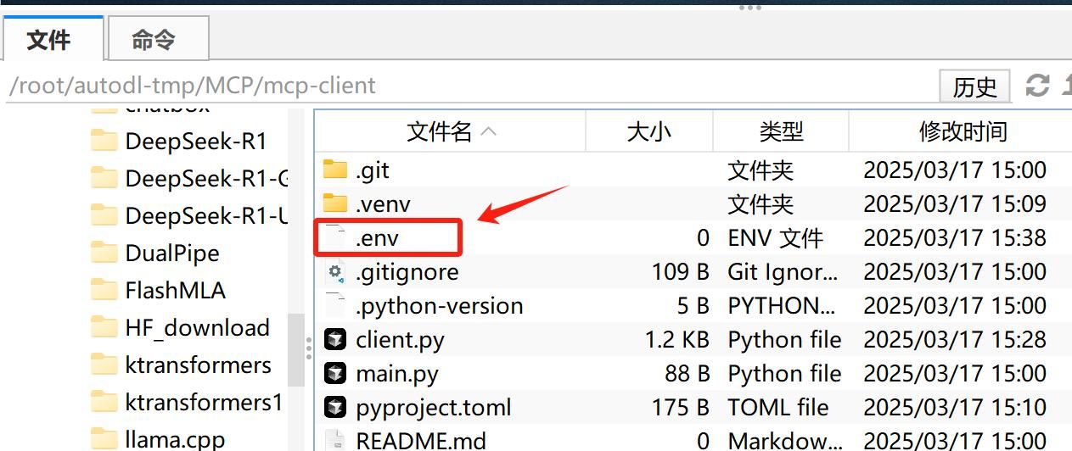Select the .python-version file icon
This screenshot has width=1072, height=451.
pyautogui.click(x=336, y=305)
